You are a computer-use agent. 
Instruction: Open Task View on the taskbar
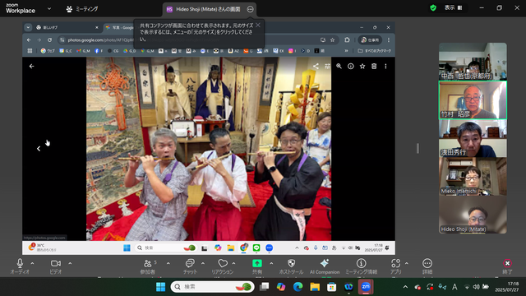265,287
